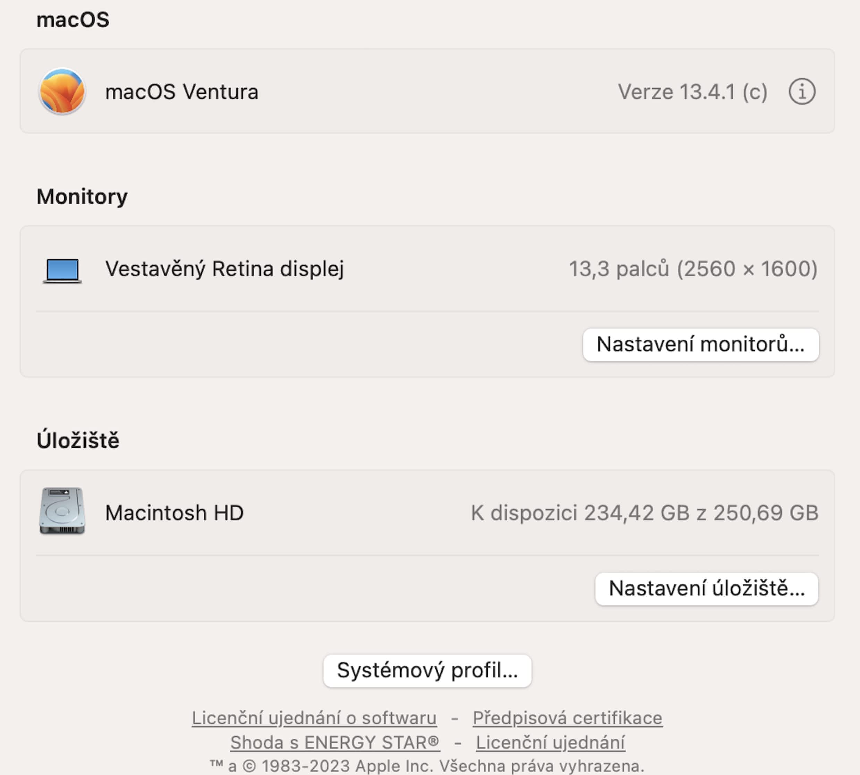The height and width of the screenshot is (775, 860).
Task: Click the Monitory section heading
Action: coord(82,197)
